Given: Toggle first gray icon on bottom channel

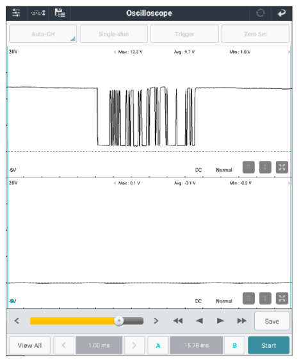Looking at the screenshot, I should tap(248, 299).
